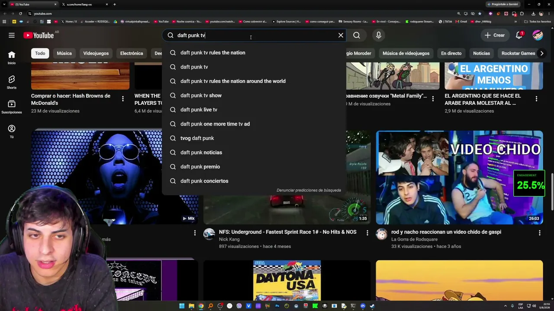This screenshot has height=311, width=554.
Task: Filter by the Rockstar Games chip
Action: (x=518, y=53)
